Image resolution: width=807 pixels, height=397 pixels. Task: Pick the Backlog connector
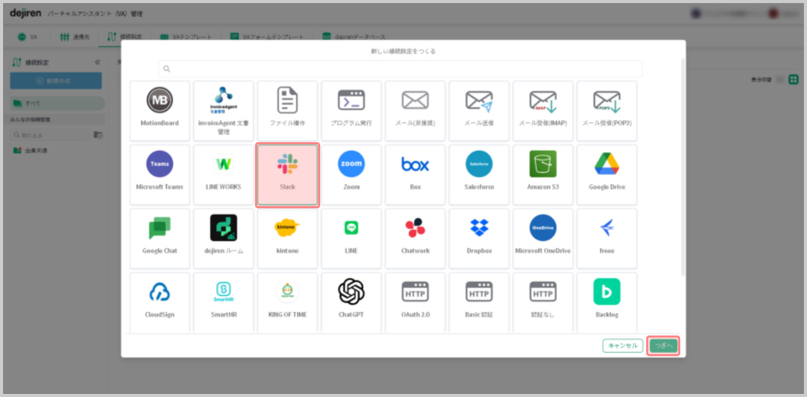607,302
